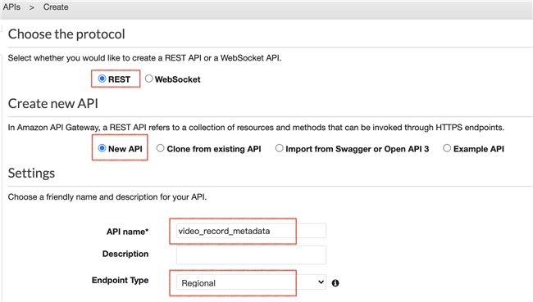
Task: Click the Endpoint Type info icon
Action: [335, 282]
